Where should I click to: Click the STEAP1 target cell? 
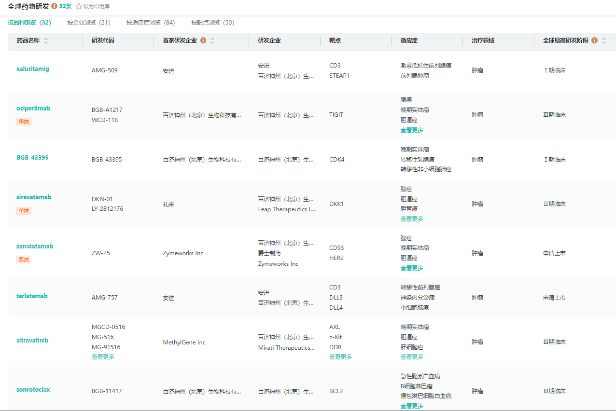click(x=339, y=76)
